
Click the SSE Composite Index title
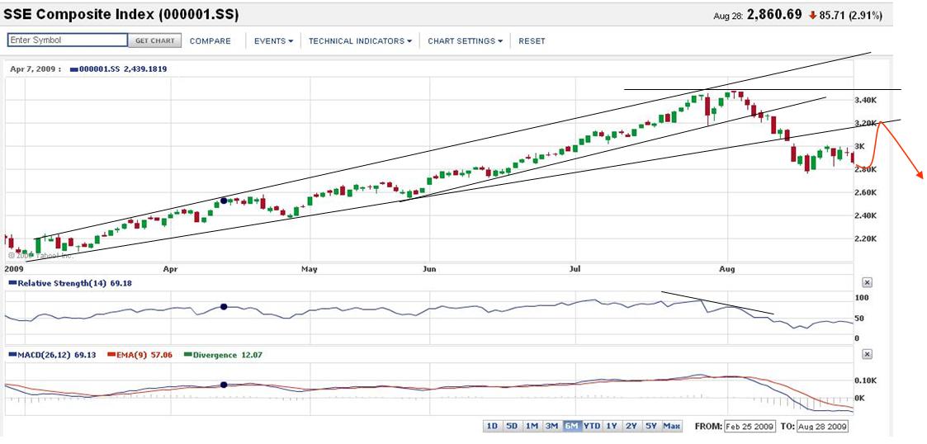pyautogui.click(x=121, y=16)
